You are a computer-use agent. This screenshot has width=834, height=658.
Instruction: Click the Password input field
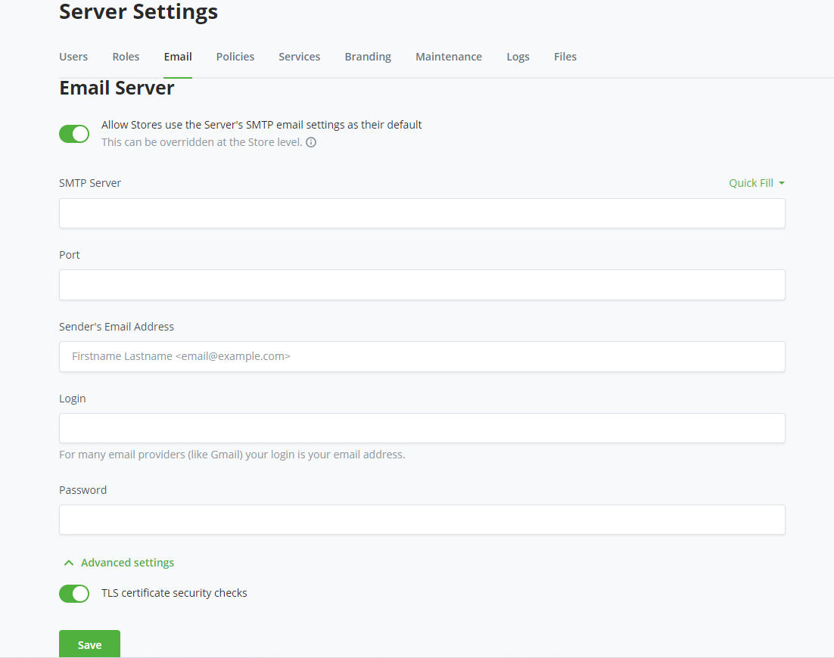422,520
